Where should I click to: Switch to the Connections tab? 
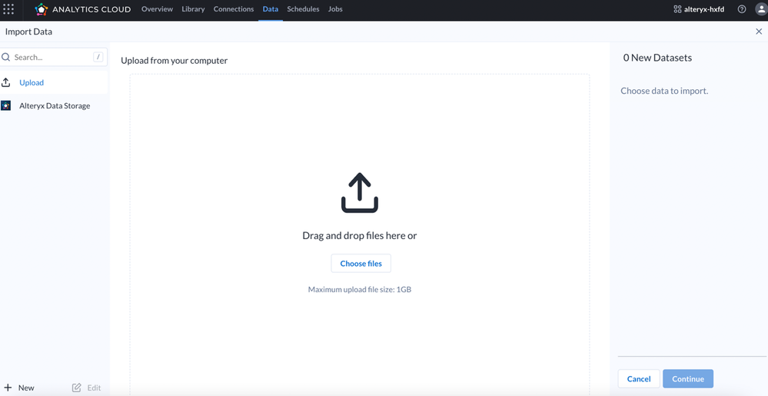pyautogui.click(x=234, y=8)
